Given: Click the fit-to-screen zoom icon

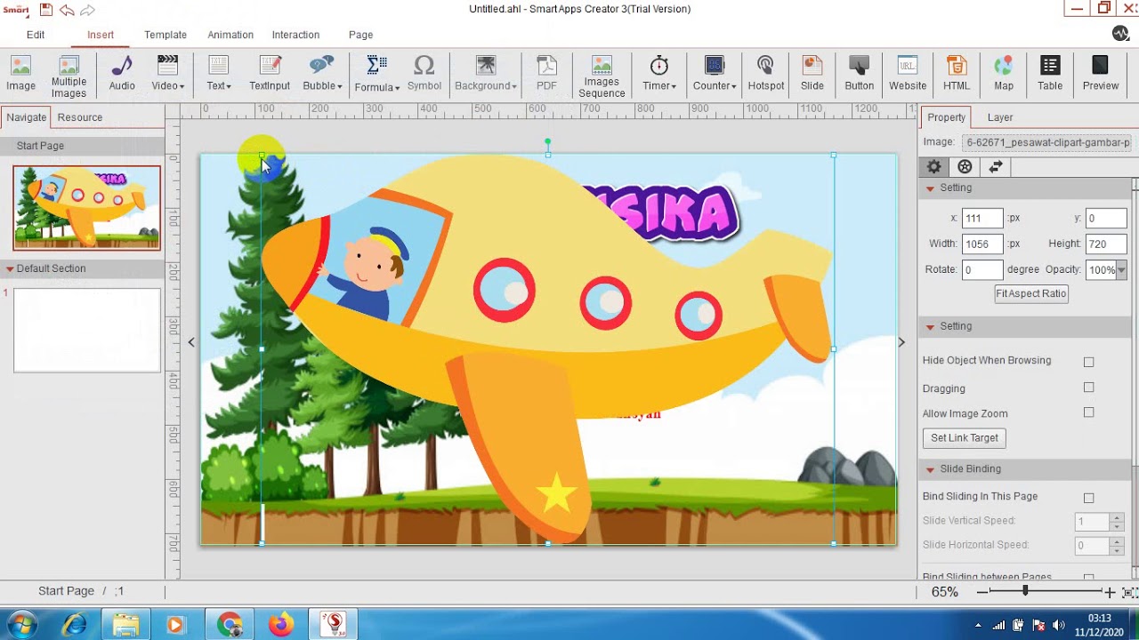Looking at the screenshot, I should click(x=1129, y=592).
